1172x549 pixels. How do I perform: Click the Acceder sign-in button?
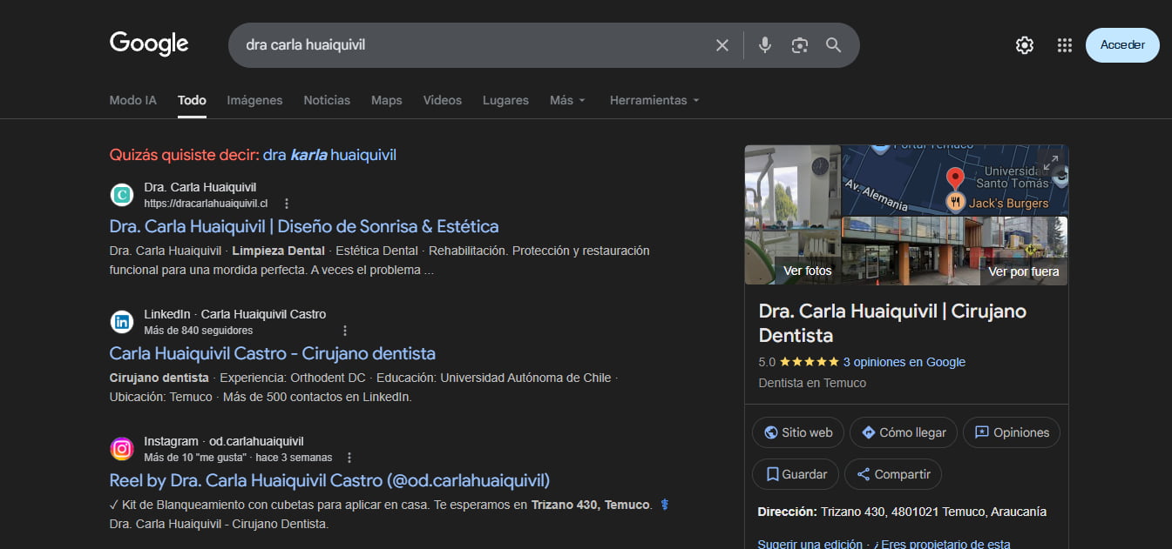(1121, 45)
